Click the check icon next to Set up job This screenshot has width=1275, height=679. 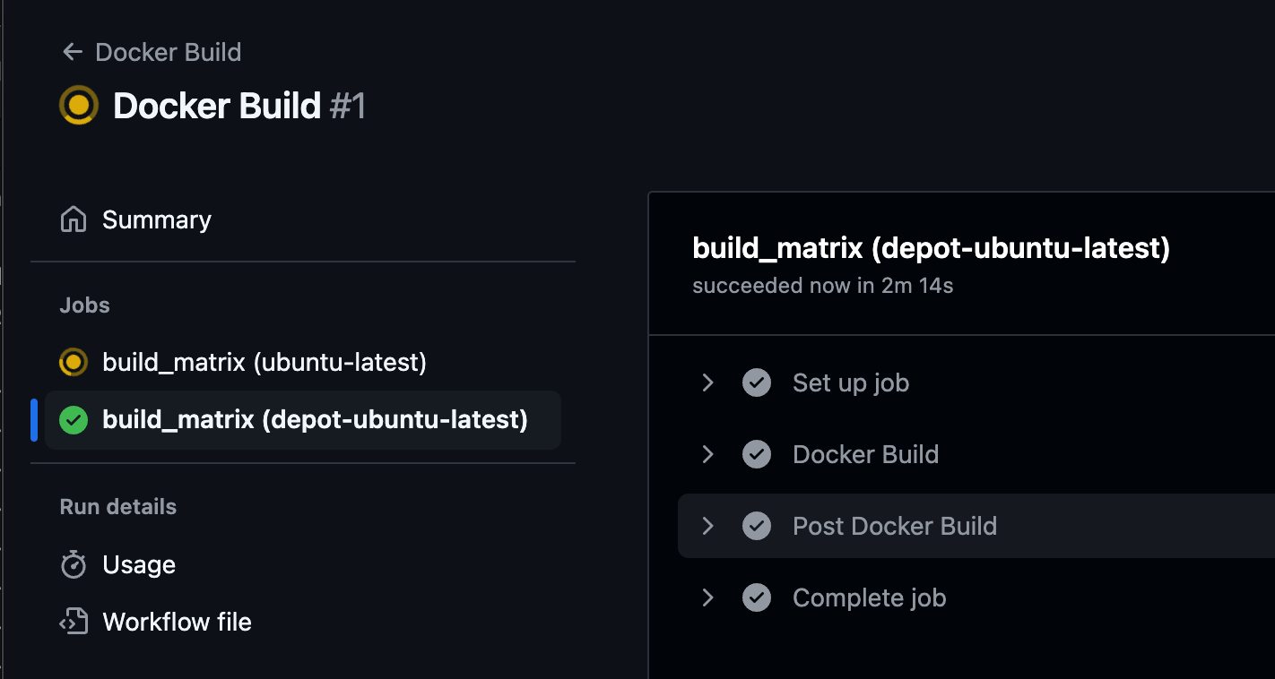point(757,382)
